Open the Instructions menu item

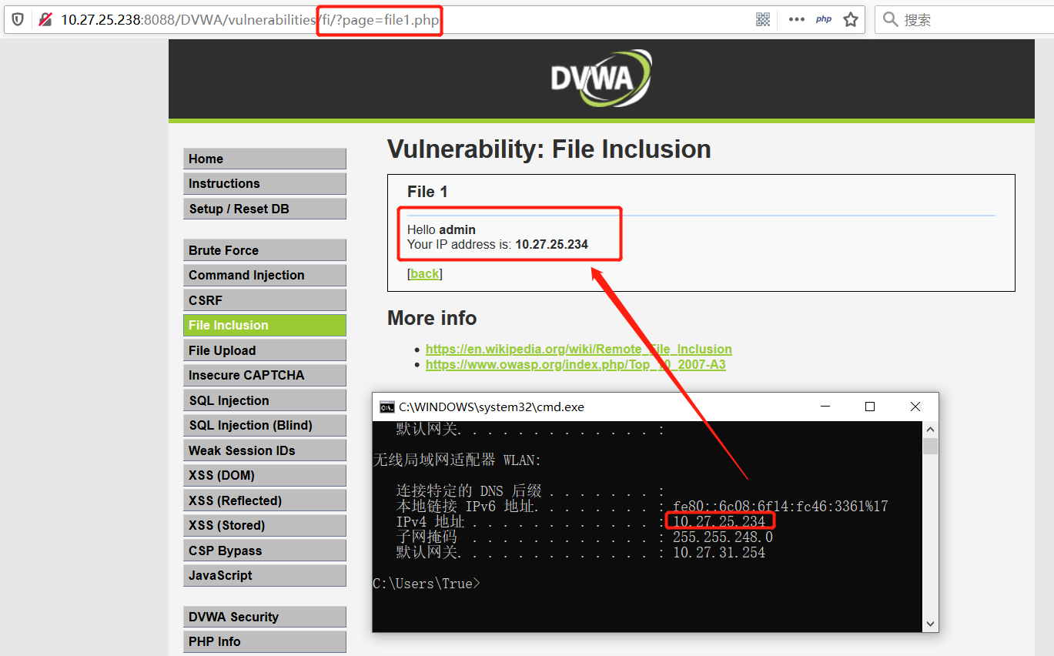click(265, 183)
